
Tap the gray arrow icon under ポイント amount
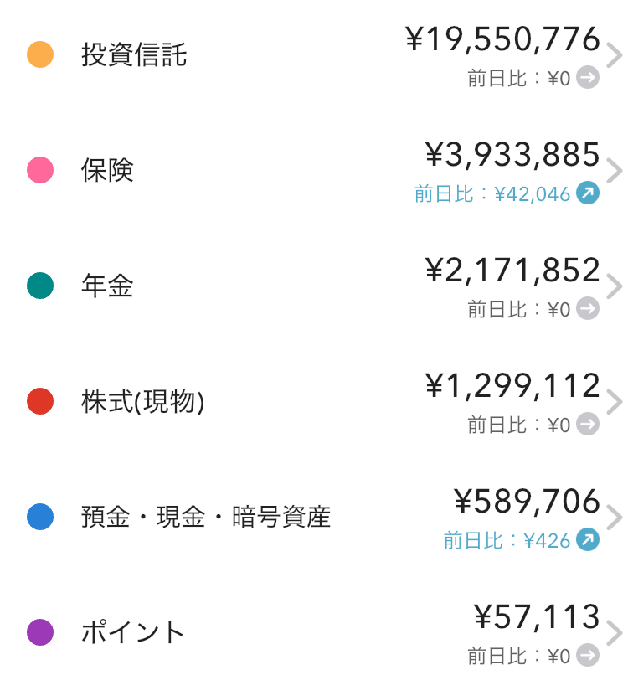point(589,655)
